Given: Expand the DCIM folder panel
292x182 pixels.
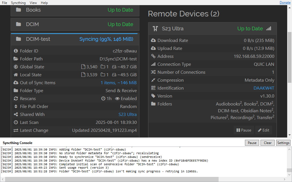Looking at the screenshot, I should [75, 24].
